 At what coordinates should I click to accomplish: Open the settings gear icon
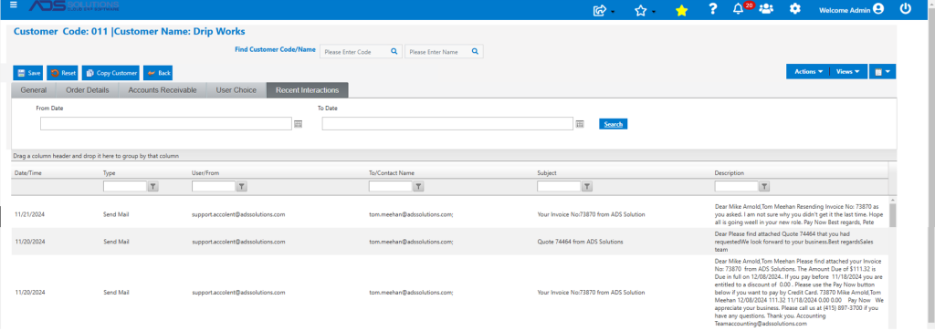tap(795, 9)
